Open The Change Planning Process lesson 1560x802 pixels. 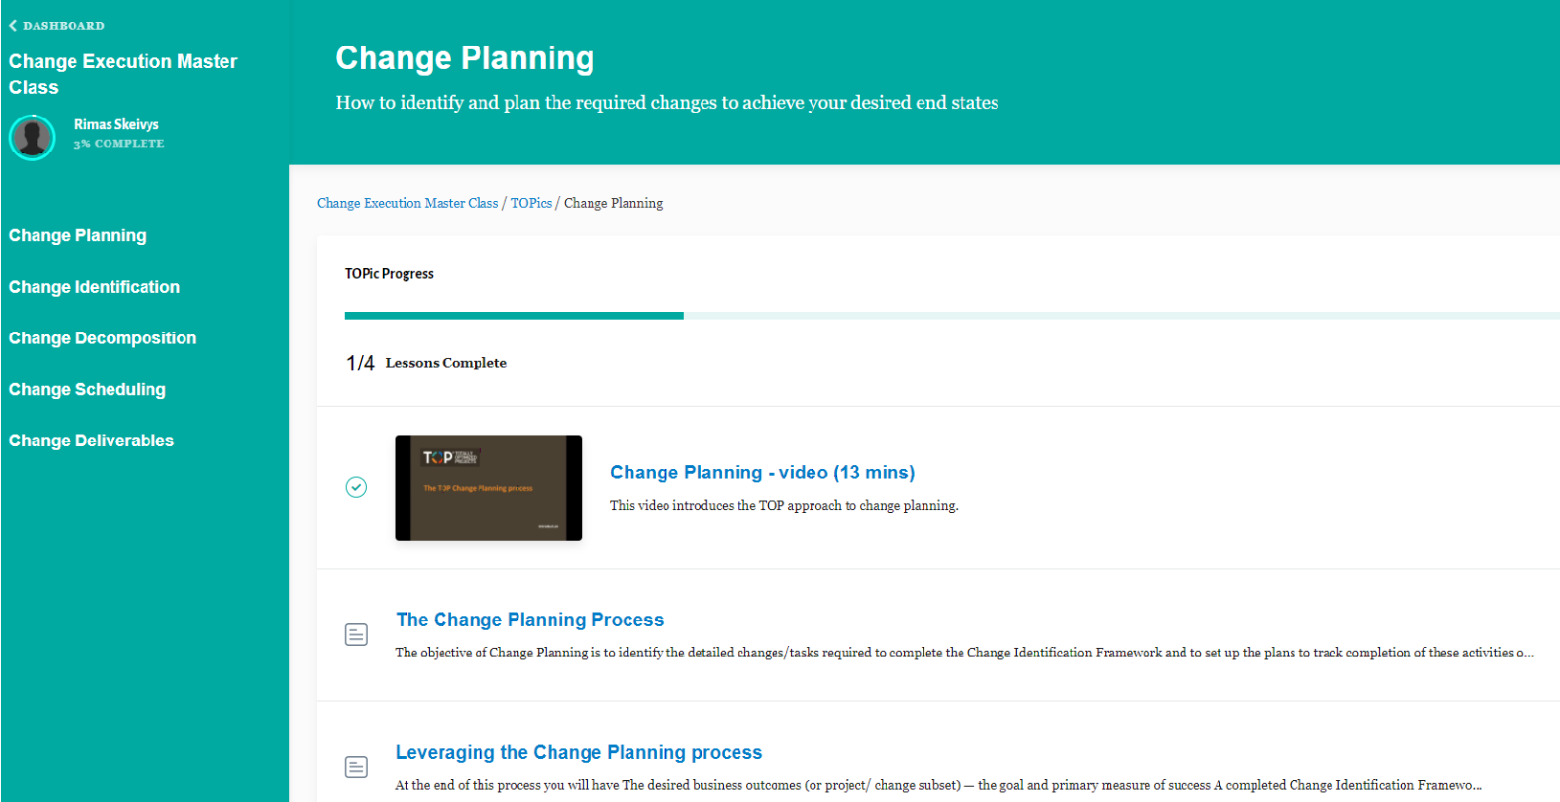coord(530,620)
